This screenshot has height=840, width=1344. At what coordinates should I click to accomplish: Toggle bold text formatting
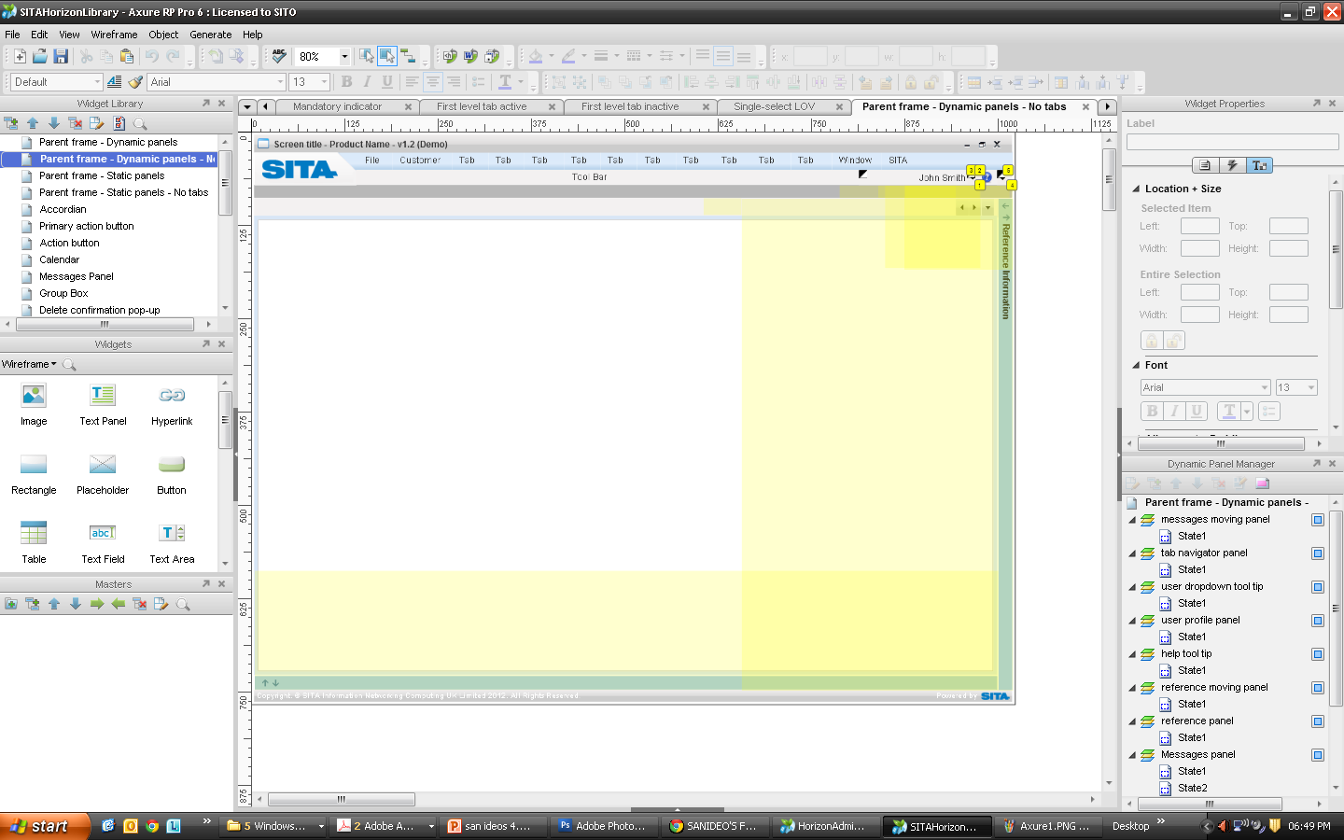[346, 81]
